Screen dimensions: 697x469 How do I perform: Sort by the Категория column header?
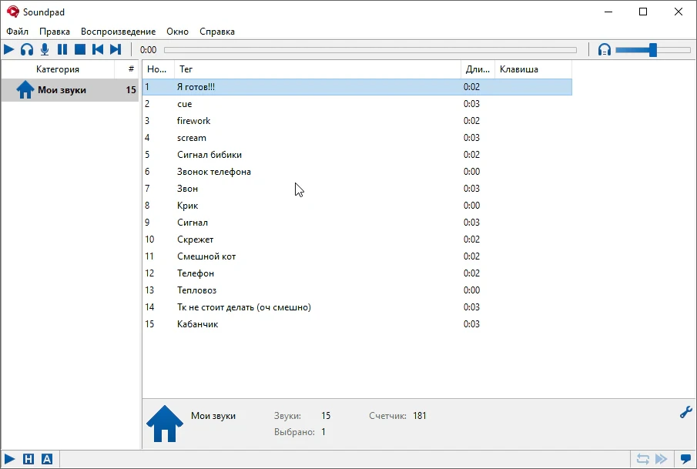(x=58, y=69)
